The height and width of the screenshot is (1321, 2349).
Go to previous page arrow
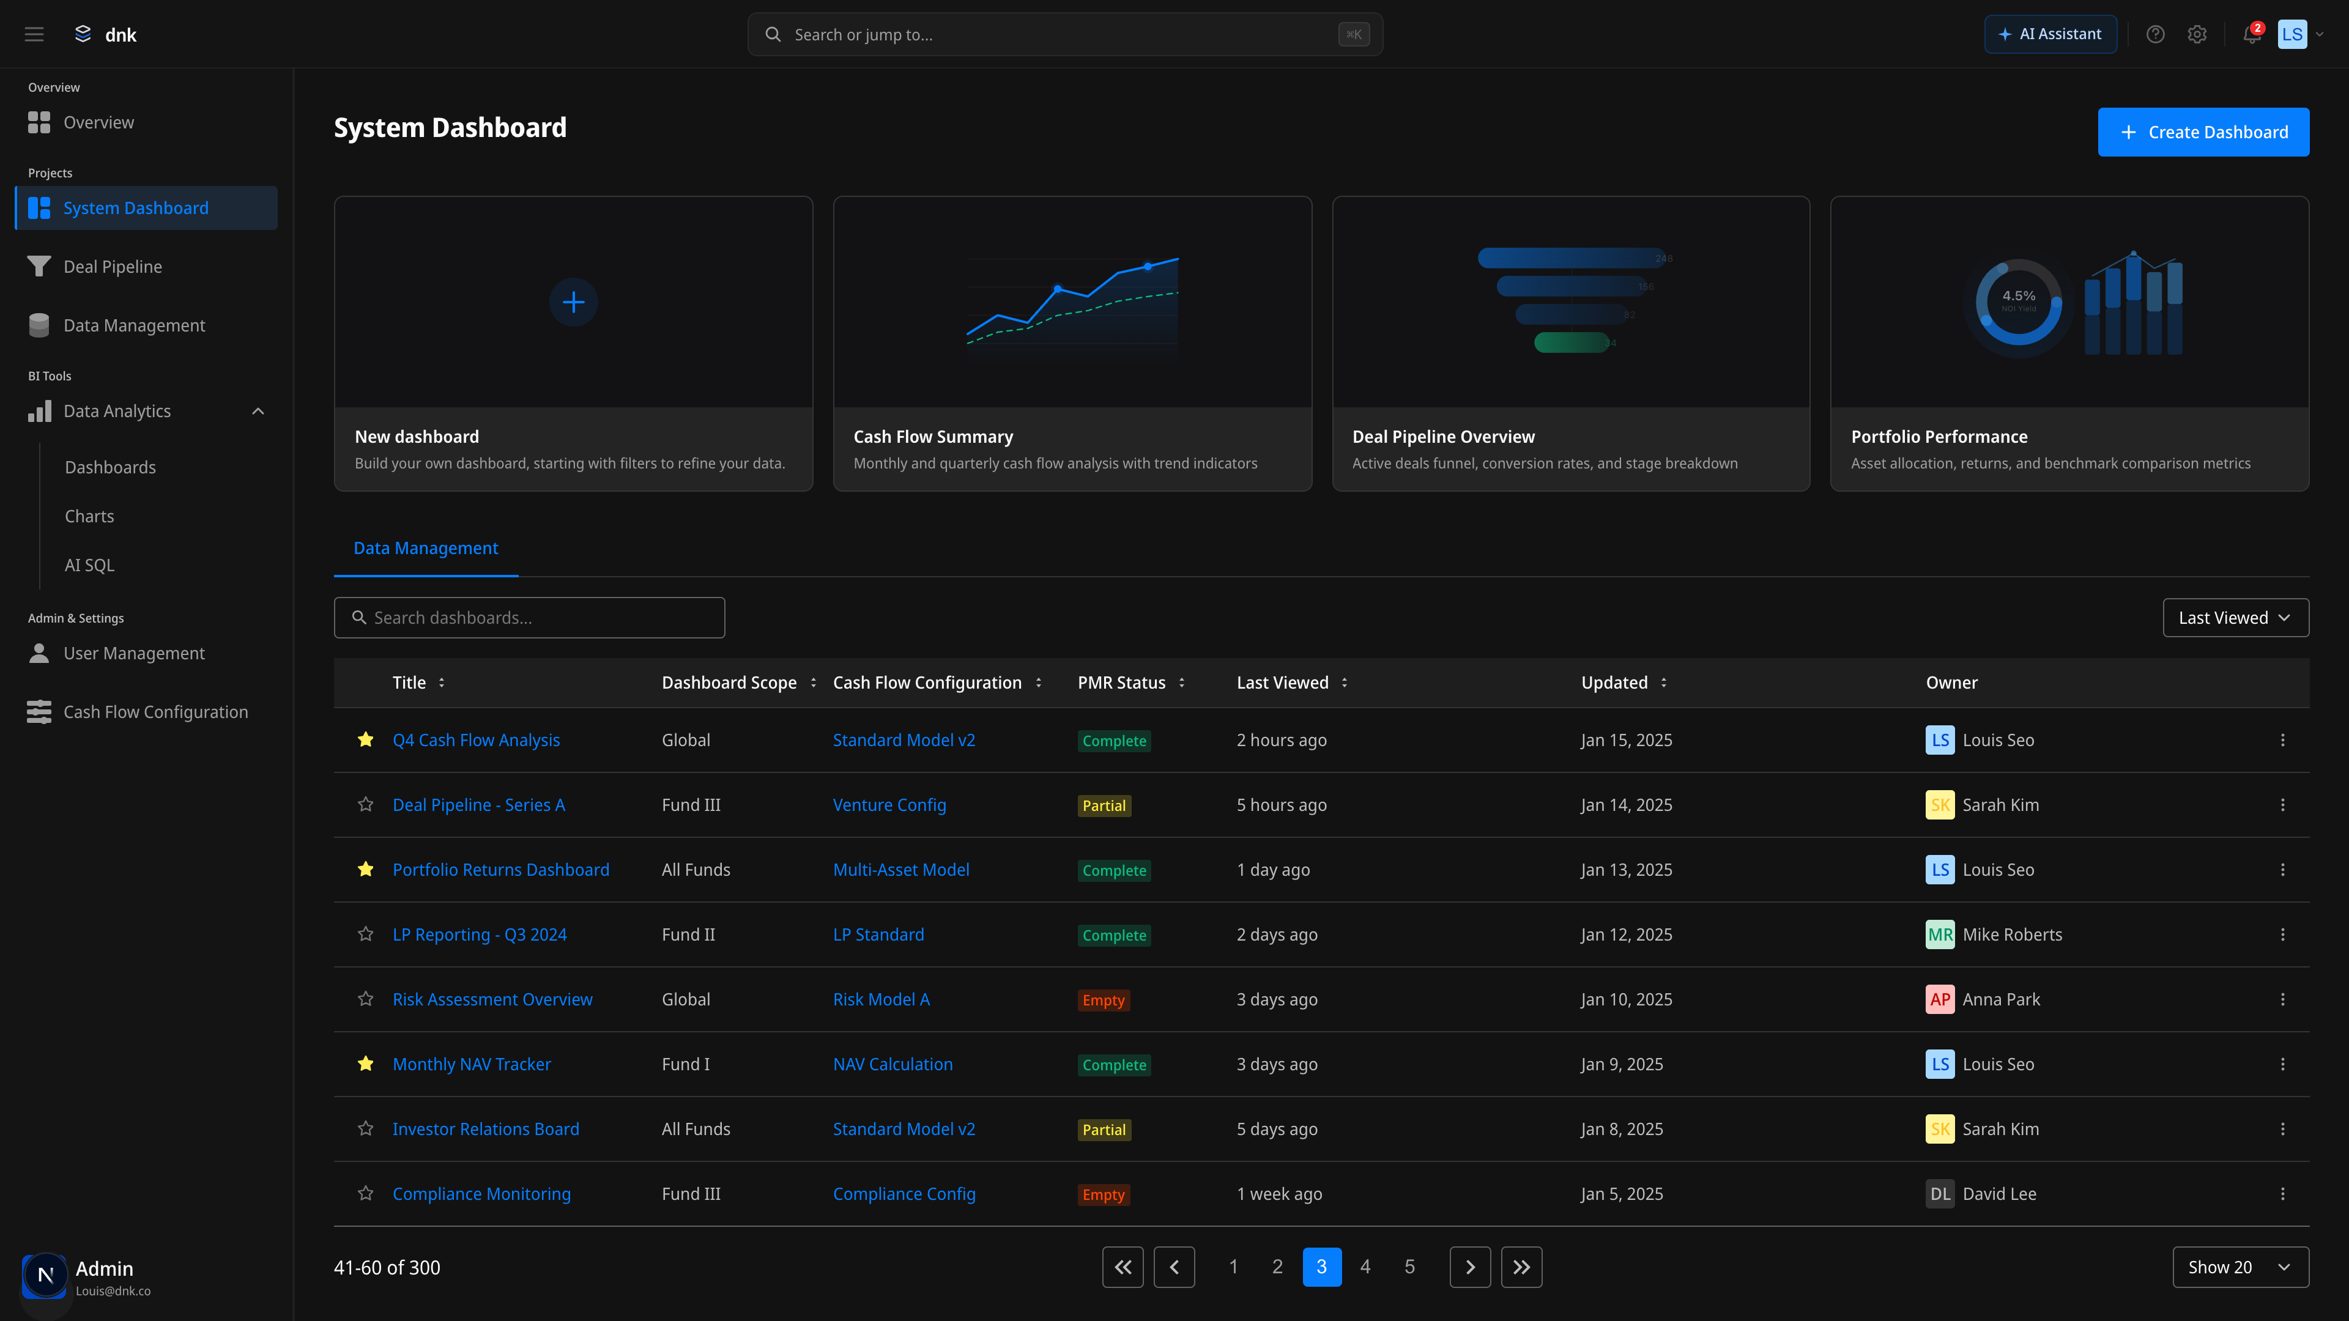click(x=1174, y=1267)
